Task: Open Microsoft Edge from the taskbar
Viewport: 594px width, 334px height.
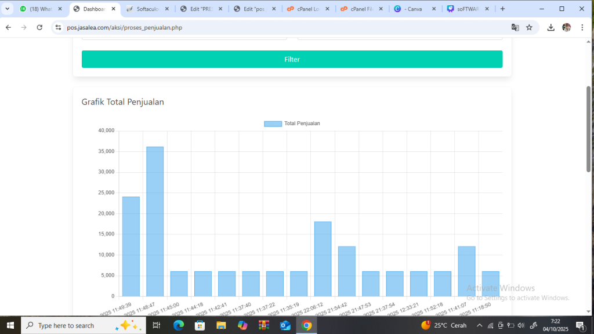Action: click(178, 325)
